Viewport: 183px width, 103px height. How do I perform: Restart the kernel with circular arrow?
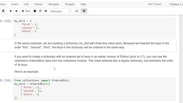point(40,11)
